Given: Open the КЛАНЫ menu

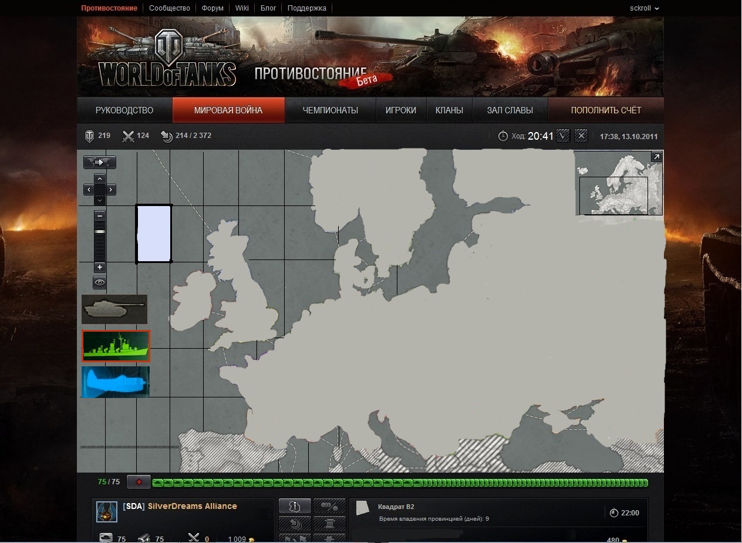Looking at the screenshot, I should coord(449,110).
